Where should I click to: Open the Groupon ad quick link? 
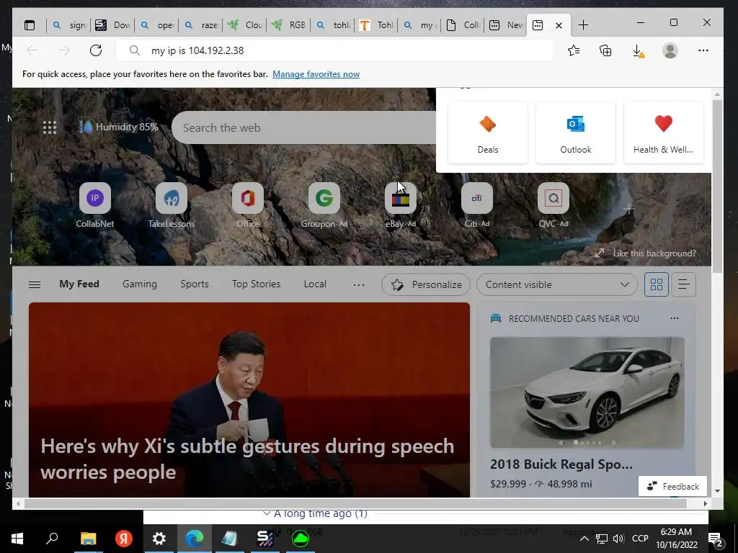click(x=324, y=205)
